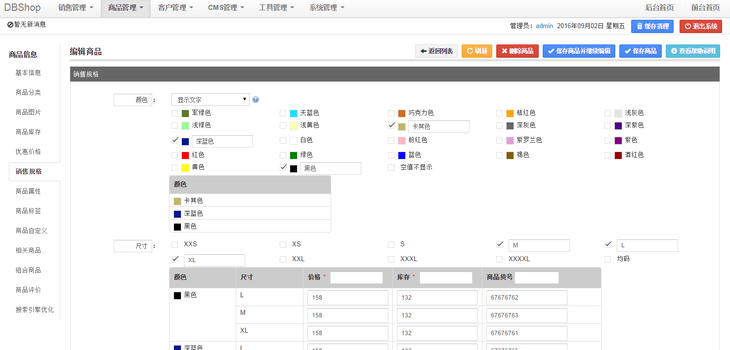
Task: Click the power icon on 退出系统 button
Action: (x=688, y=26)
